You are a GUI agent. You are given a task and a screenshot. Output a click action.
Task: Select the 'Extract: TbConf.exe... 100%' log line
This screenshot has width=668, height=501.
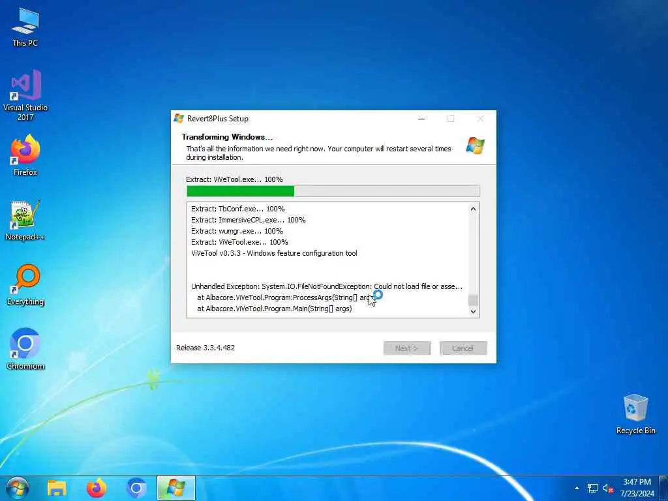coord(238,209)
